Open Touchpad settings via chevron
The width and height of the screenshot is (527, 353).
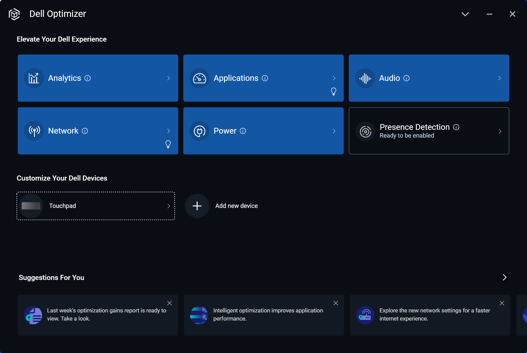169,206
